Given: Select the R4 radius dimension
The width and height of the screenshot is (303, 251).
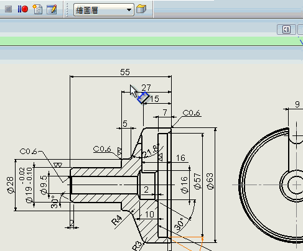Looking at the screenshot, I should [x=117, y=221].
